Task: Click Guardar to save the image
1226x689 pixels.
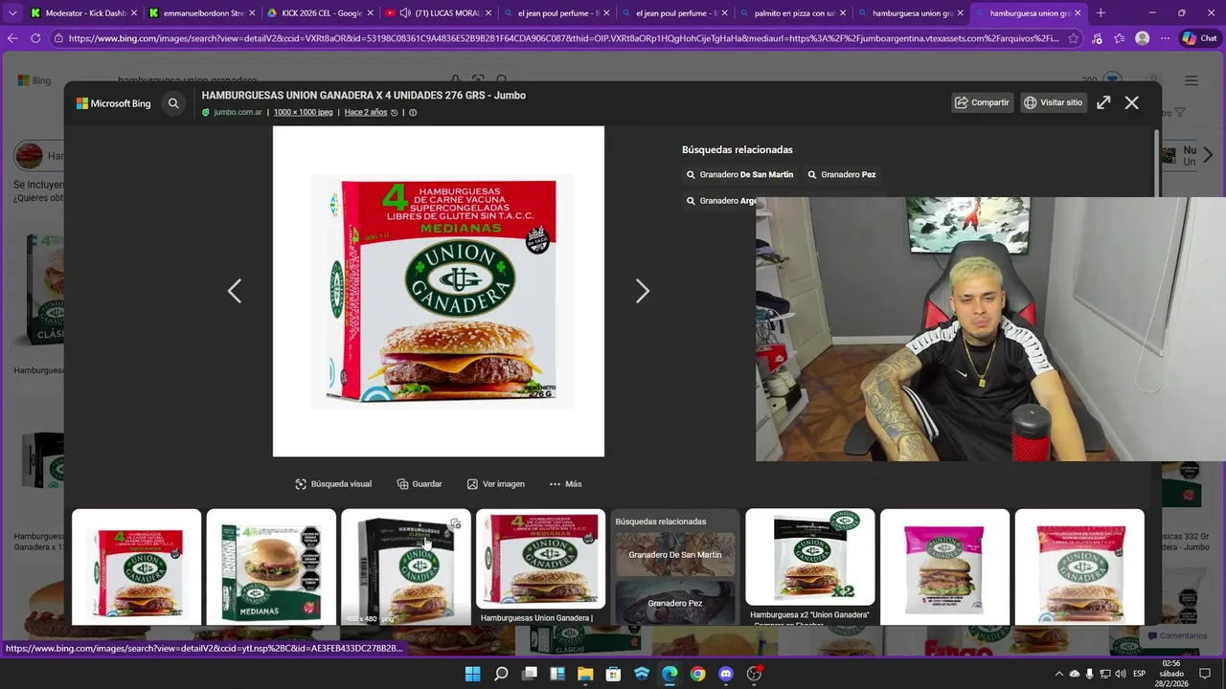Action: (420, 484)
